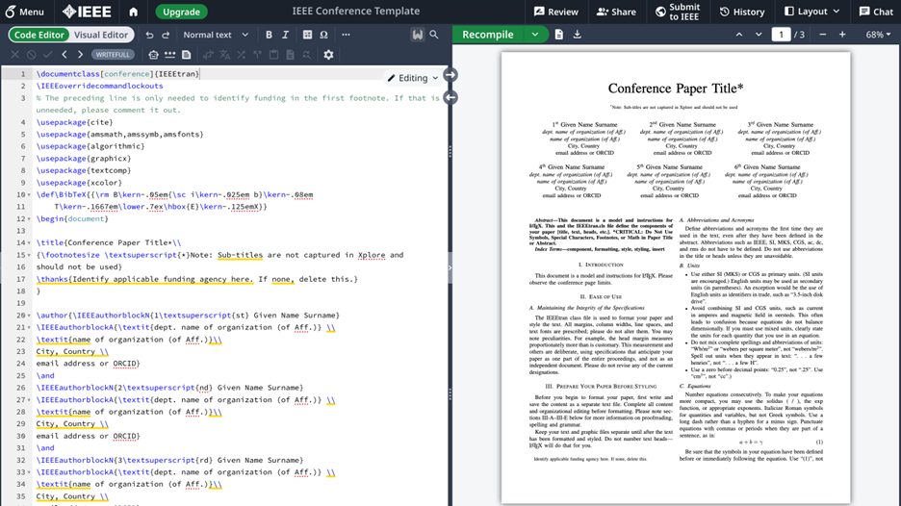Go to the home icon
The width and height of the screenshot is (901, 506).
(134, 12)
